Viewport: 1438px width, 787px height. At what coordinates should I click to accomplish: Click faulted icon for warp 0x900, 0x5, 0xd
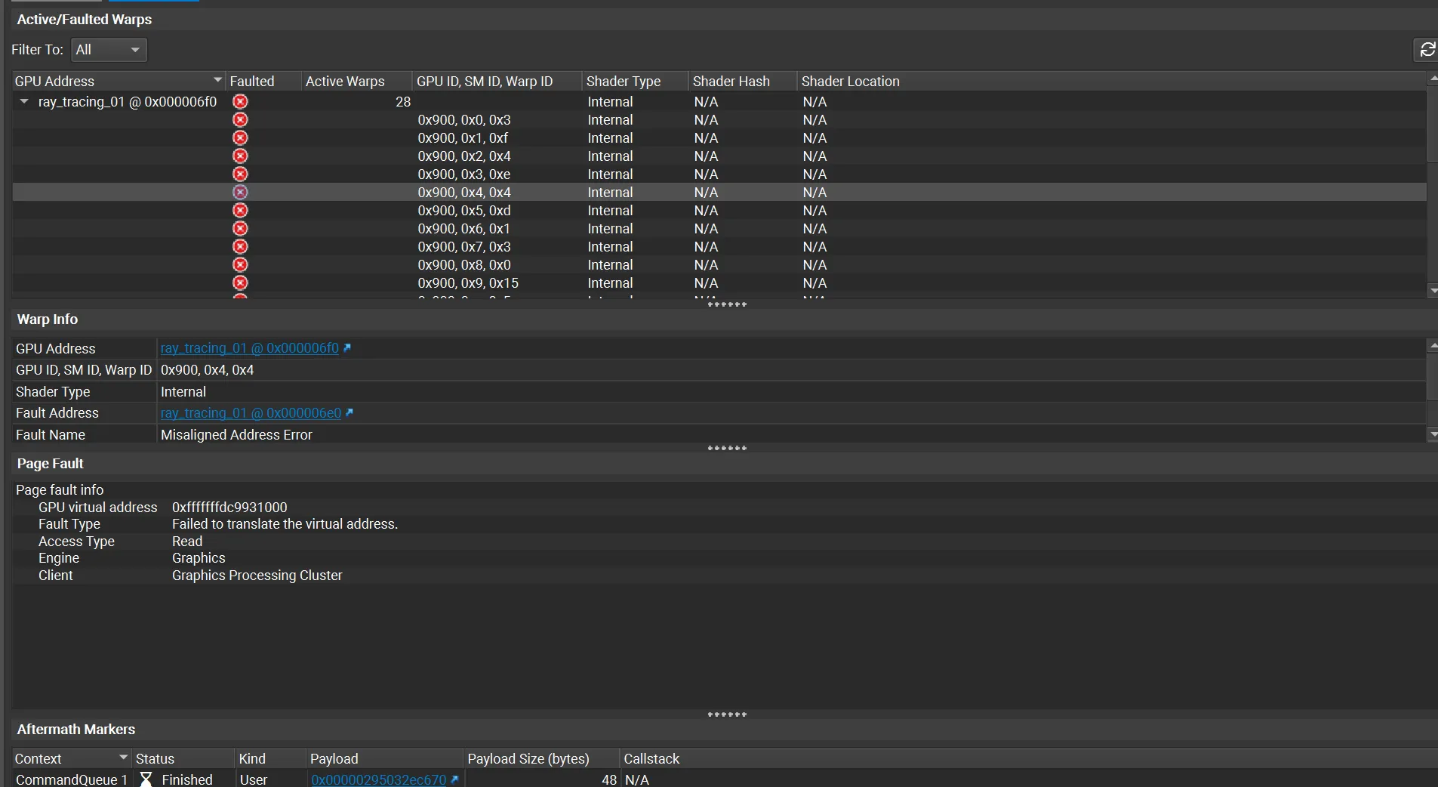point(240,210)
